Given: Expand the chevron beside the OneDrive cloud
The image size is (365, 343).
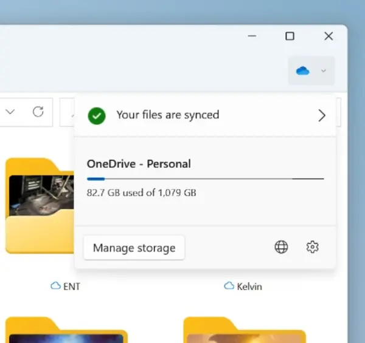Looking at the screenshot, I should pos(324,71).
